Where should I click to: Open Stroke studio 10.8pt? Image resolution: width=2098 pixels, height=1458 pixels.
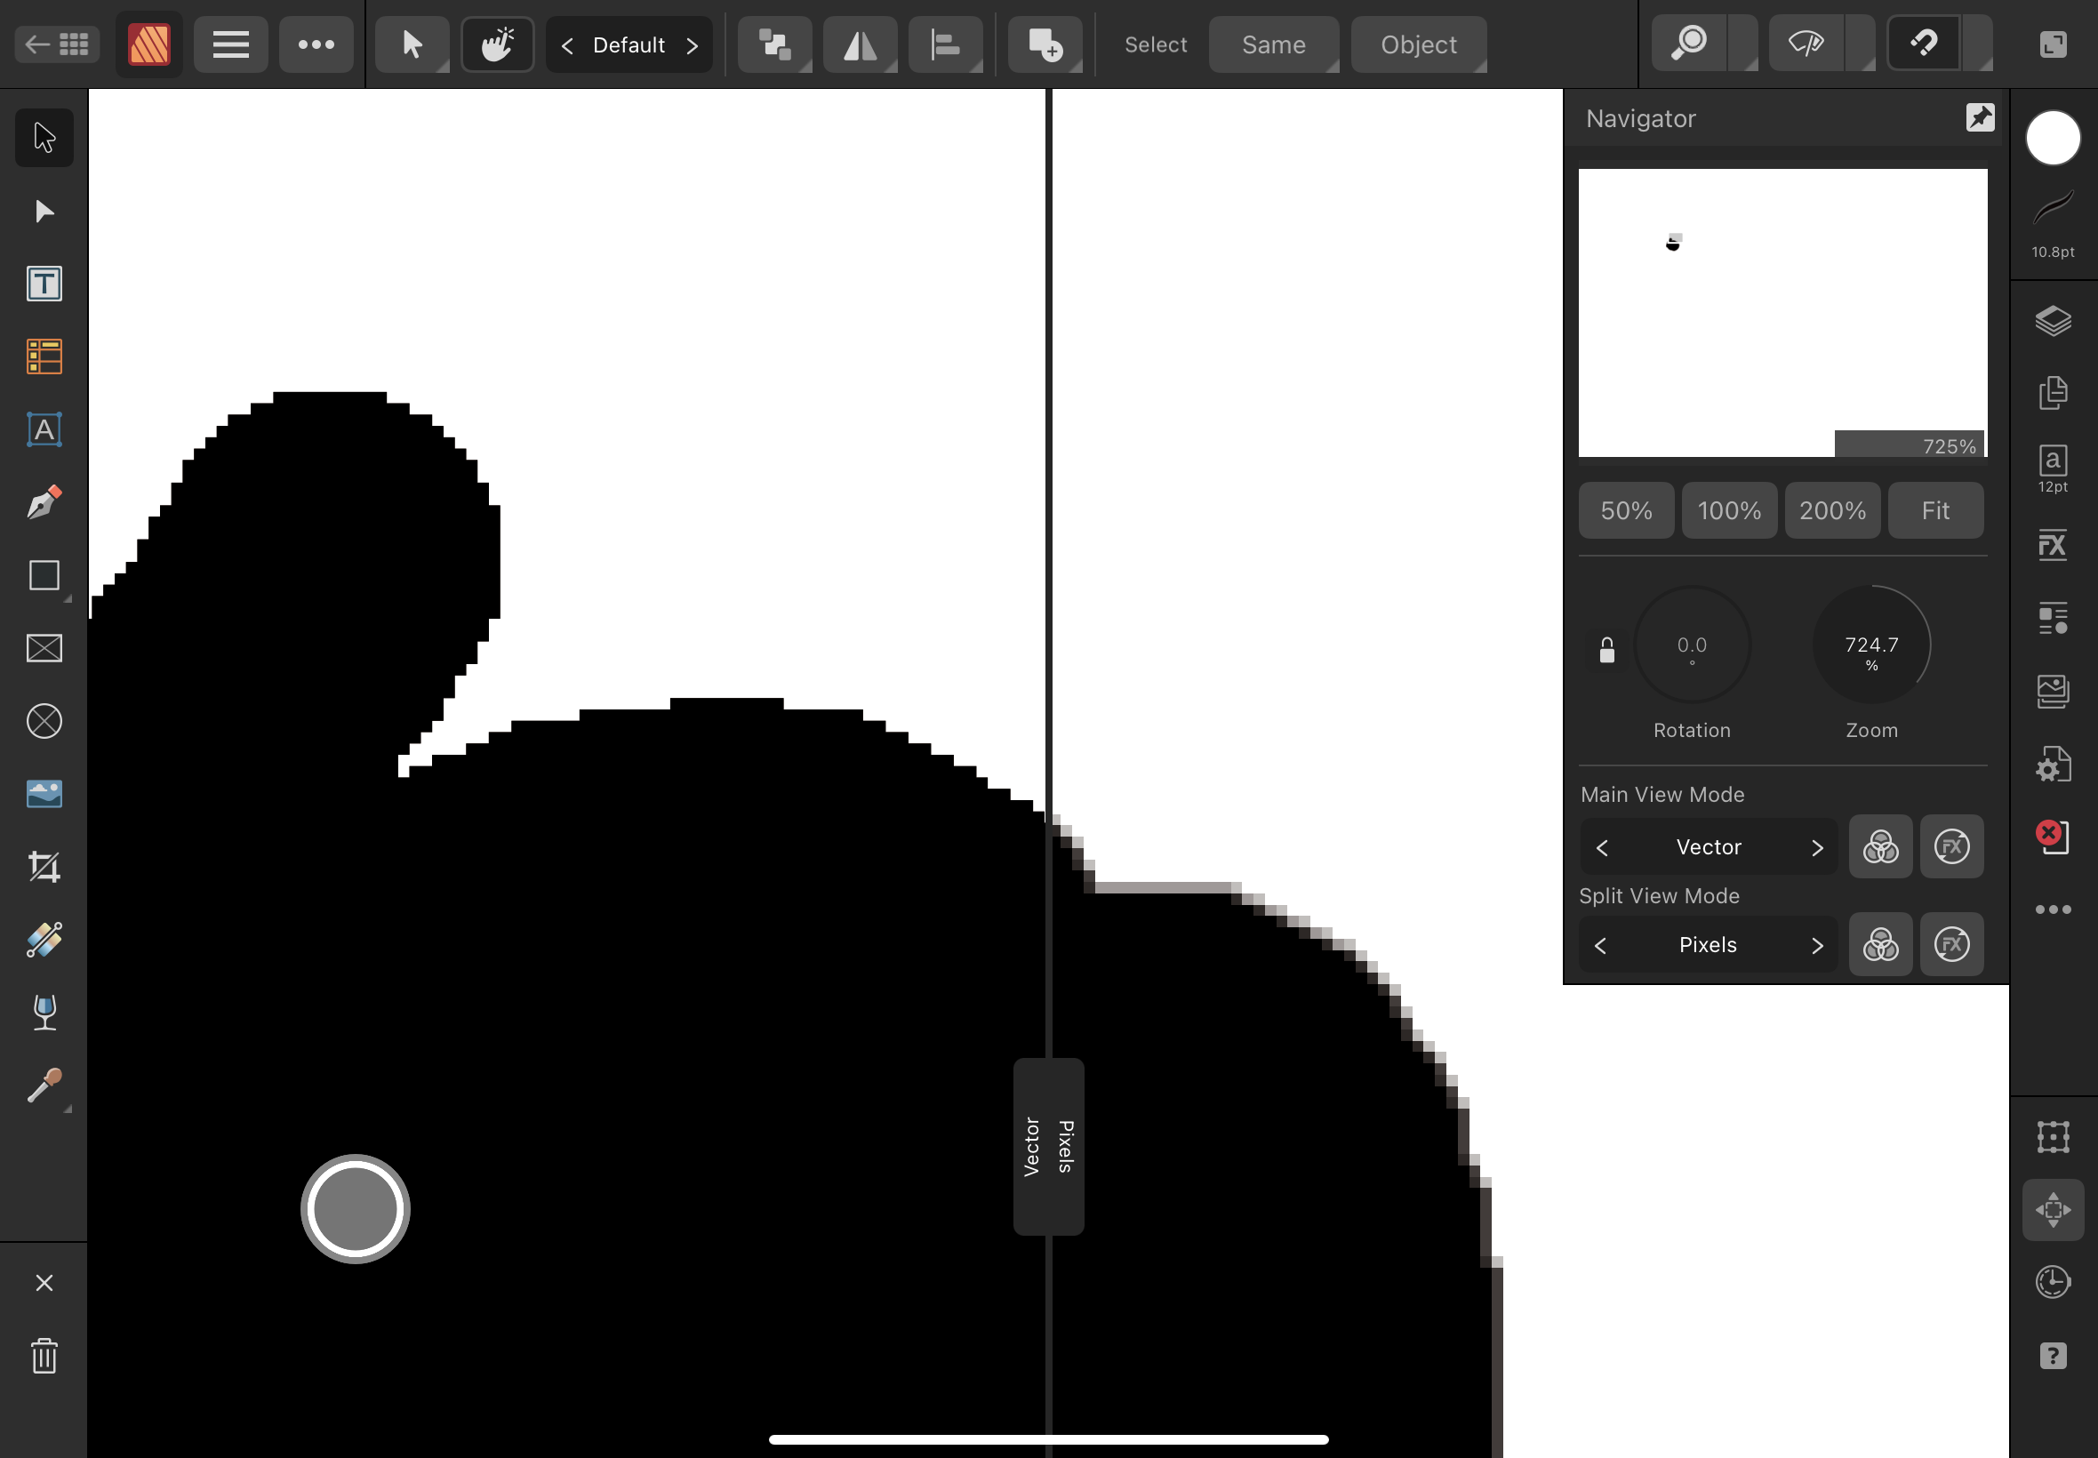coord(2053,224)
